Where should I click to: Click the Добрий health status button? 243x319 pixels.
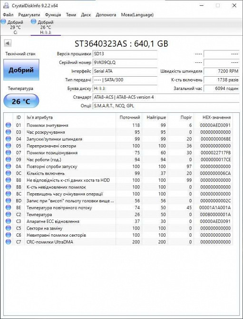tap(21, 70)
